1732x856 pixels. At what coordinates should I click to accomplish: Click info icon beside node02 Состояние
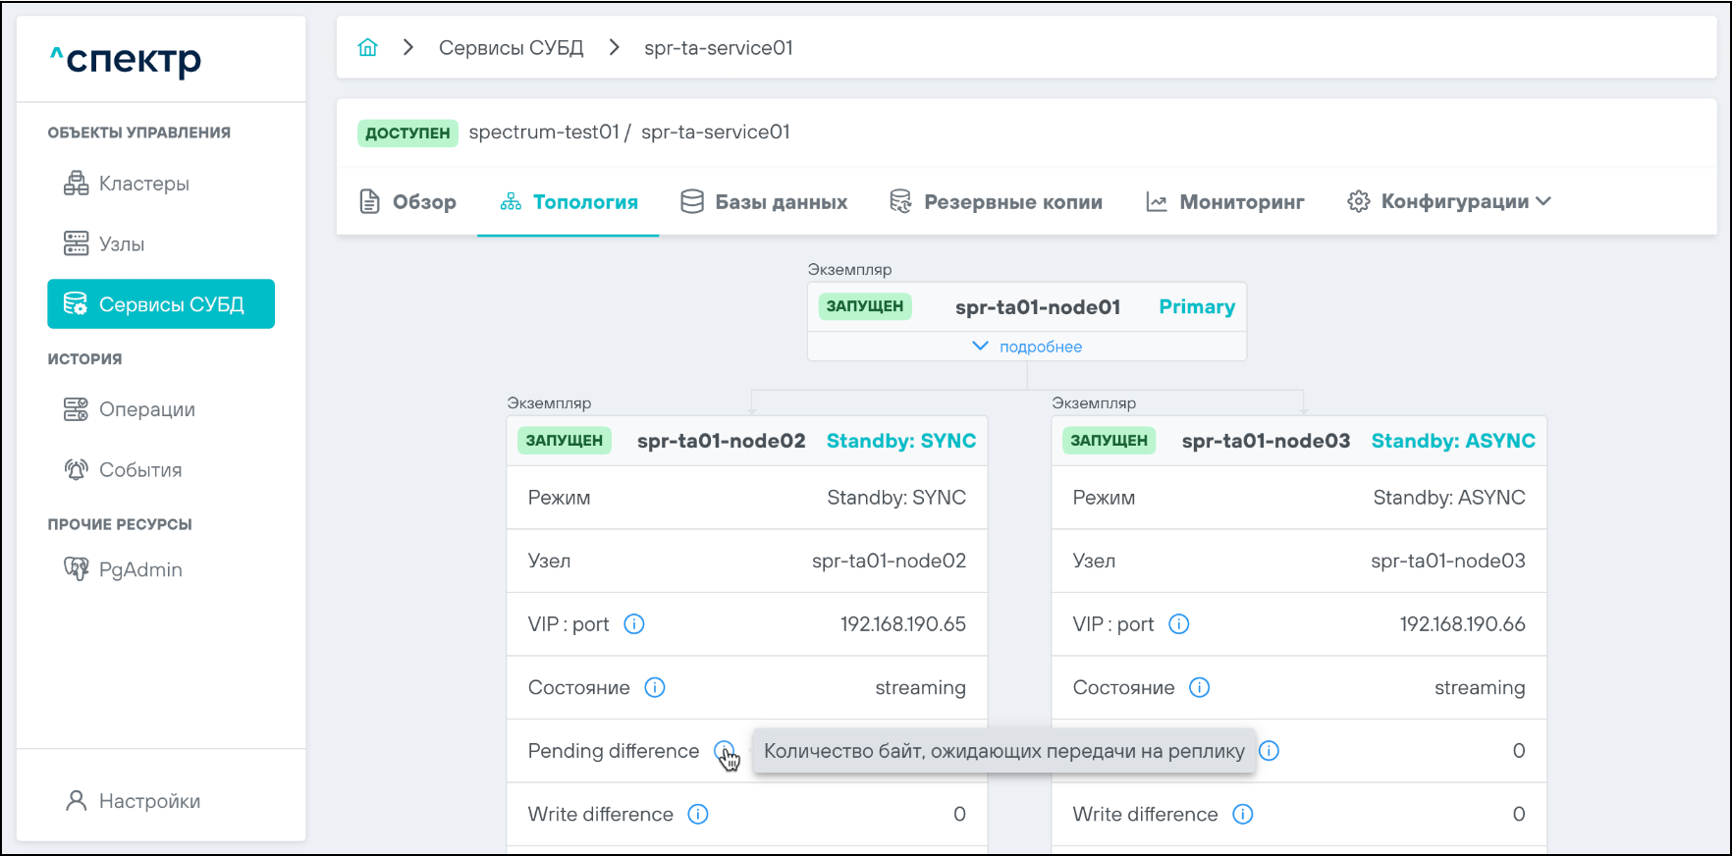coord(655,687)
